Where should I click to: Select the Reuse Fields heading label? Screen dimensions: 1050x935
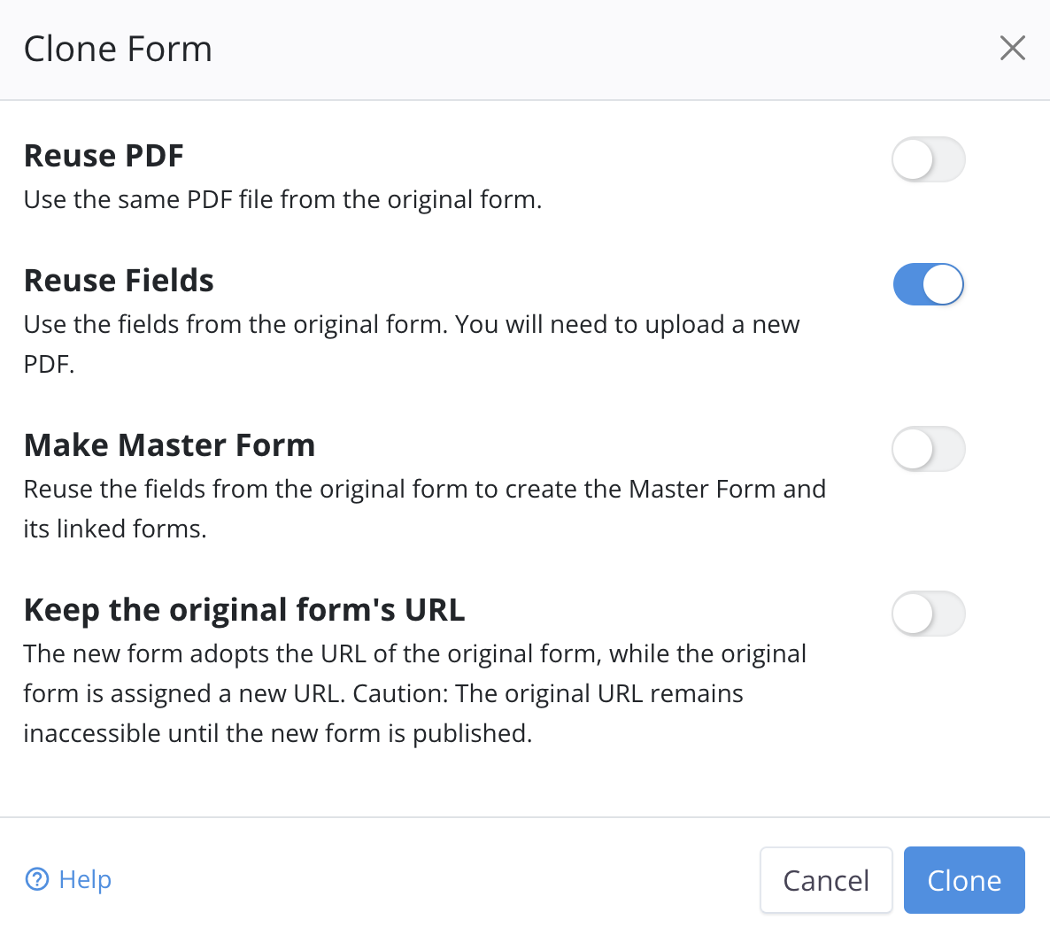[x=119, y=281]
